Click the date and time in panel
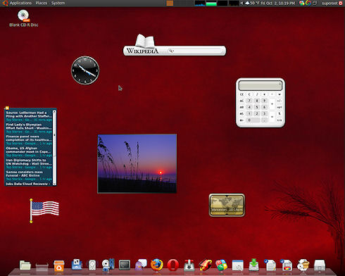 [278, 3]
